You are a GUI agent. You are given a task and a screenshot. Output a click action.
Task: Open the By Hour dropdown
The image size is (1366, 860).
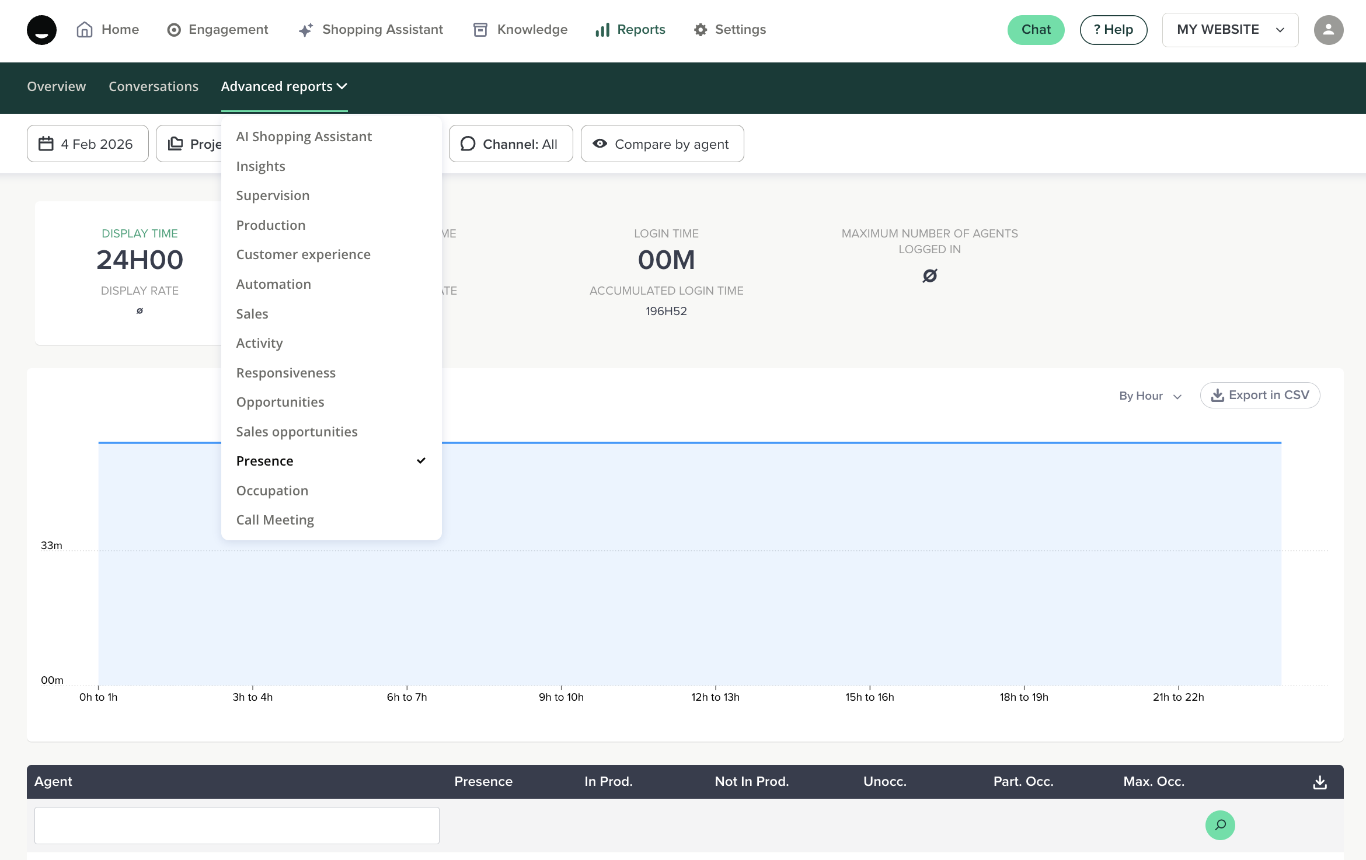pos(1150,396)
